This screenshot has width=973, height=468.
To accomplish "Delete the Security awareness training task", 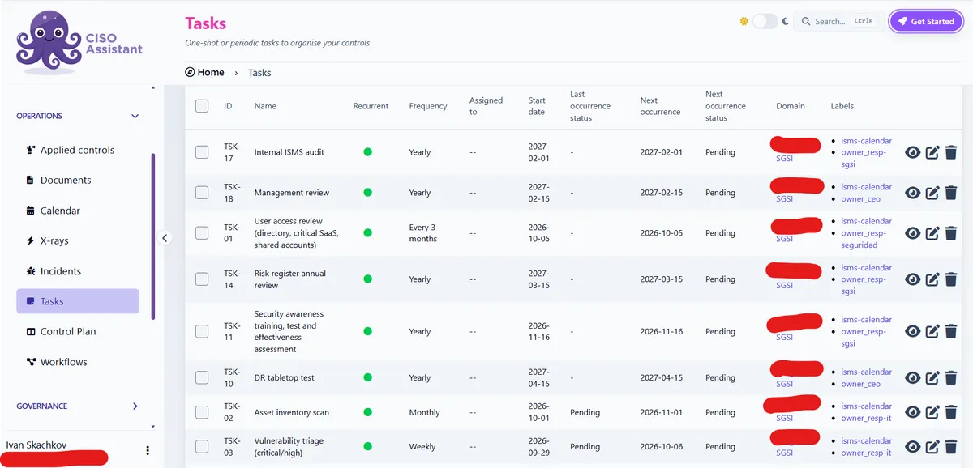I will [x=951, y=331].
